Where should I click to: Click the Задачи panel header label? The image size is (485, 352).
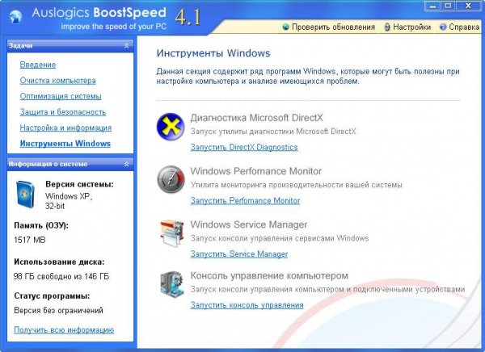point(20,45)
